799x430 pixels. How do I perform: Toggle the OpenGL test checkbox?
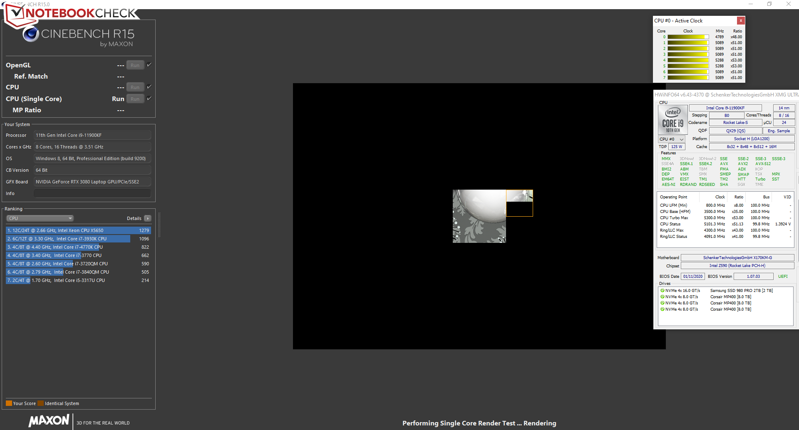149,64
